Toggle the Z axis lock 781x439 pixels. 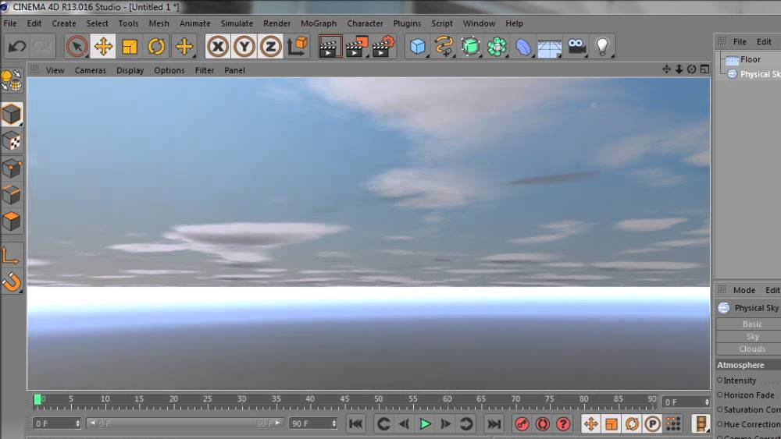[x=271, y=47]
